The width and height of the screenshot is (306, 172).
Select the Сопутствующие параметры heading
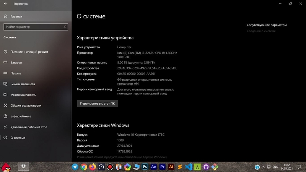tap(267, 25)
